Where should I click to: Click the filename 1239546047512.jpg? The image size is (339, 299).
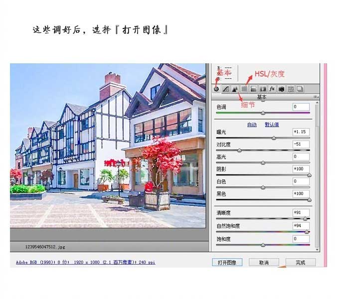point(45,247)
